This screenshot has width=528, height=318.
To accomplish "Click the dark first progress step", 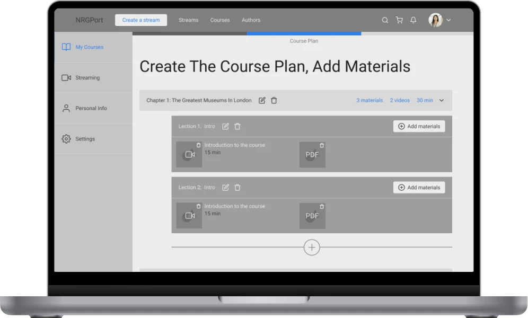I will [x=190, y=33].
